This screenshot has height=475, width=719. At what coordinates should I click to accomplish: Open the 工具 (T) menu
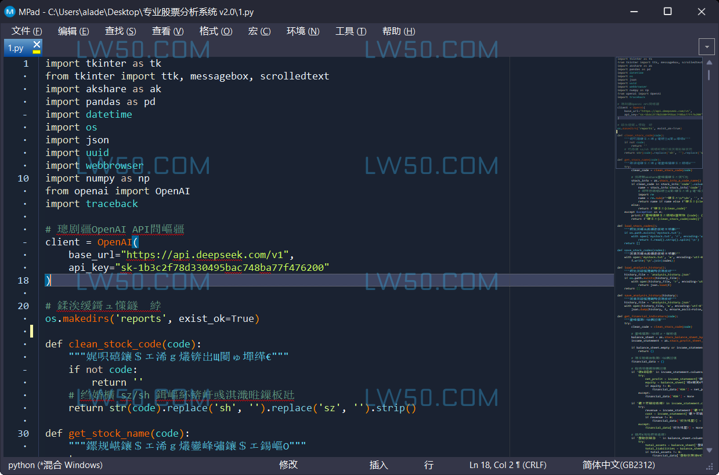point(351,31)
